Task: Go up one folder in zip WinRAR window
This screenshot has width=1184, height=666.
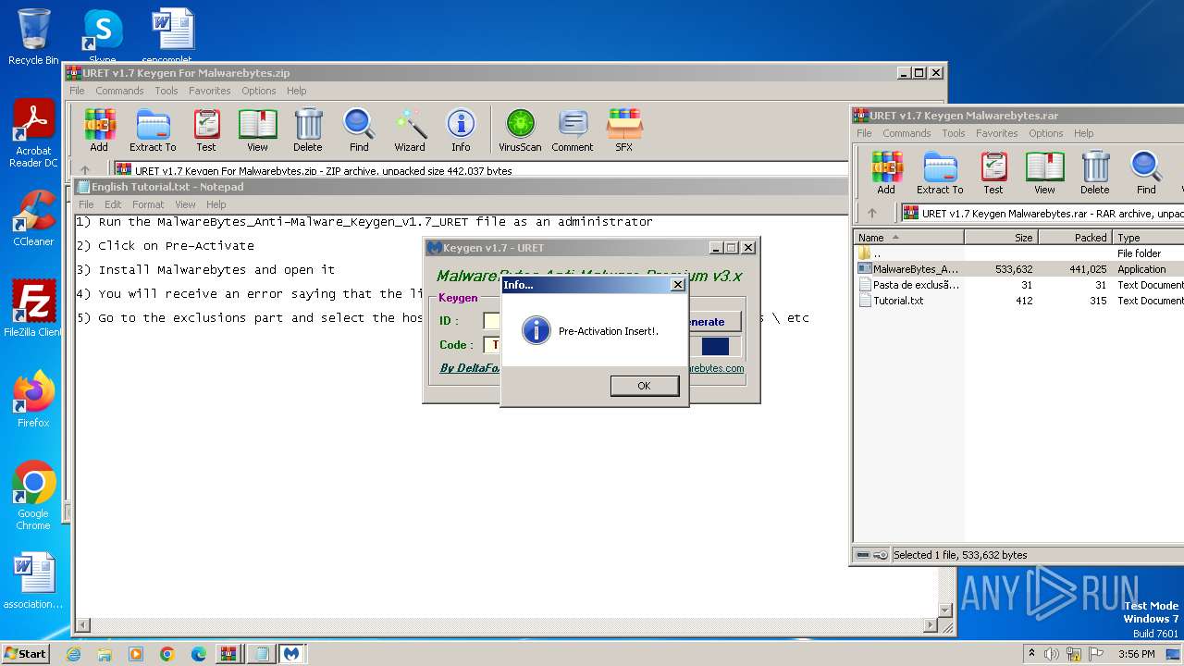Action: pyautogui.click(x=85, y=170)
